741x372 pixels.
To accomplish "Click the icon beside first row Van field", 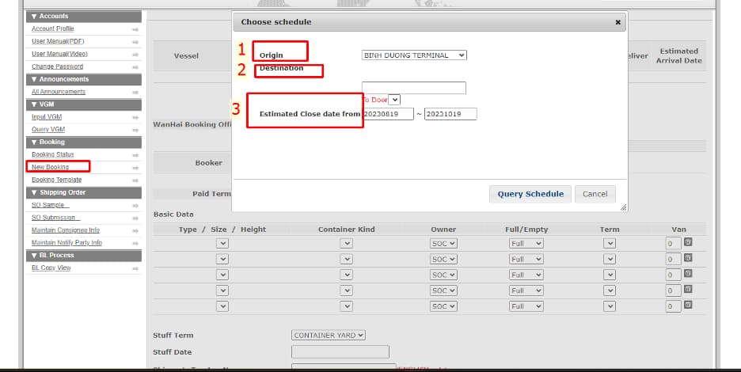I will (688, 242).
